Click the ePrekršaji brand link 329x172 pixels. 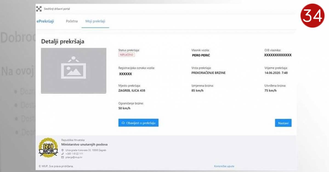[45, 21]
